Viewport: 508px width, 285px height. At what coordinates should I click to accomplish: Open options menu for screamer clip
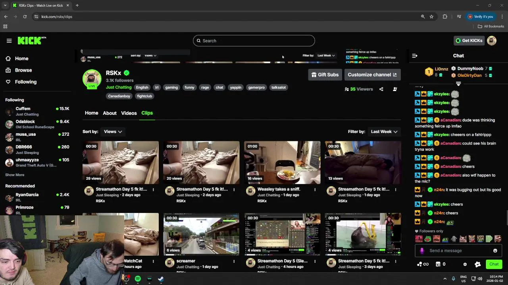(x=234, y=261)
